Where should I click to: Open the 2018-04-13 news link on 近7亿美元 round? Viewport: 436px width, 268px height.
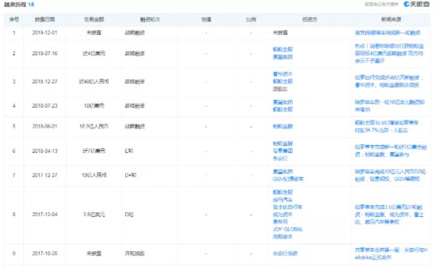point(390,151)
